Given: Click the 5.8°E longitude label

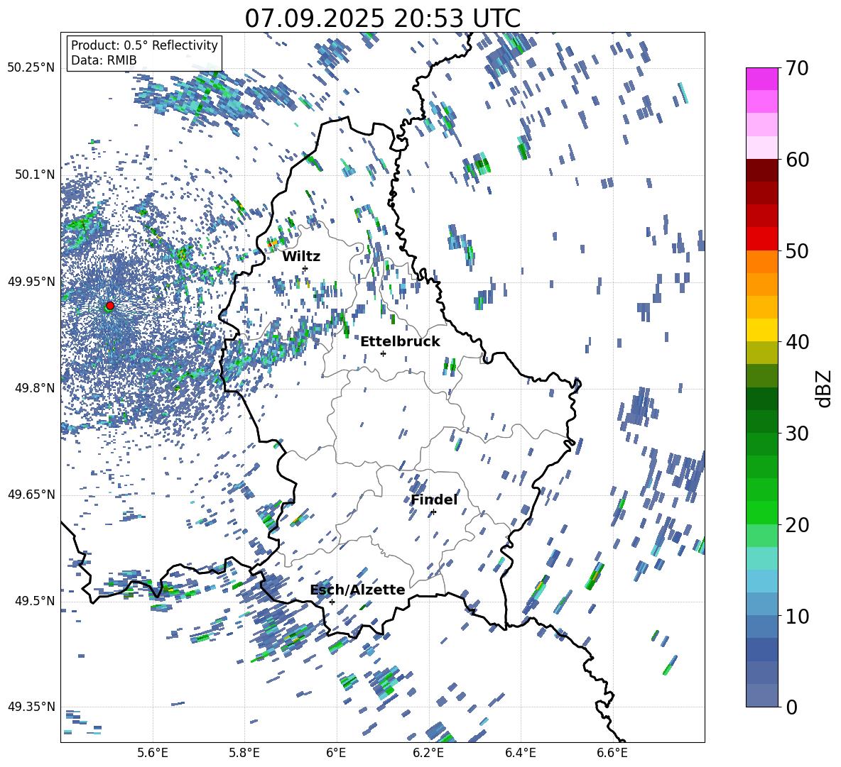Looking at the screenshot, I should 244,753.
